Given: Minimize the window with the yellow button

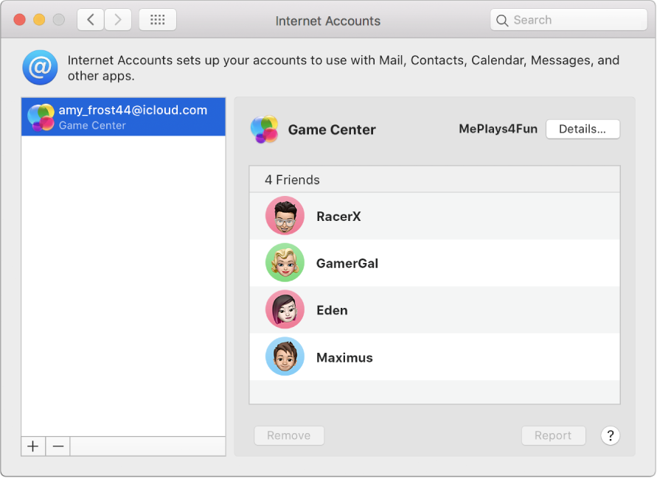Looking at the screenshot, I should click(39, 20).
